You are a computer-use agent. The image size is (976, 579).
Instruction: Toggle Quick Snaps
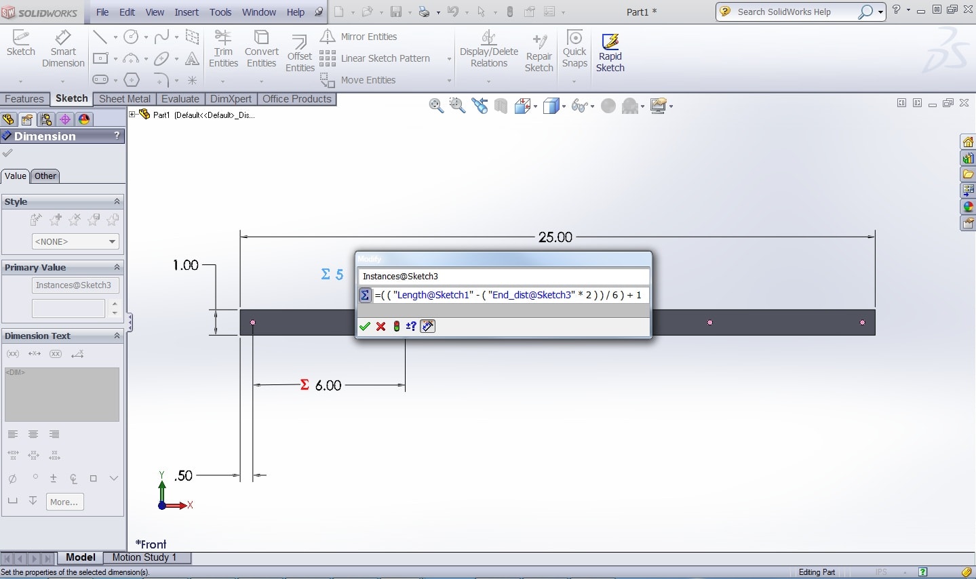click(574, 49)
